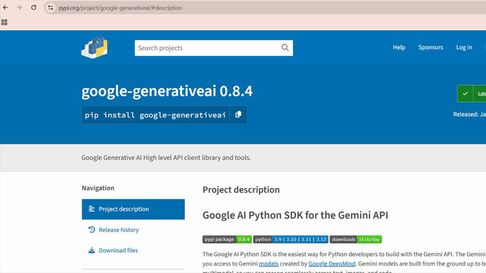Click the Google Generative AI summary line

click(166, 157)
